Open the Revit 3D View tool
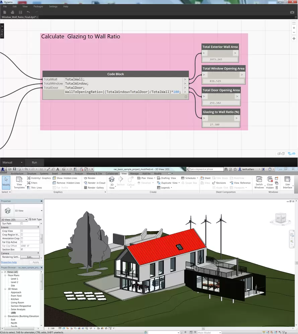Screen dimensions: 298x334 pos(112,183)
